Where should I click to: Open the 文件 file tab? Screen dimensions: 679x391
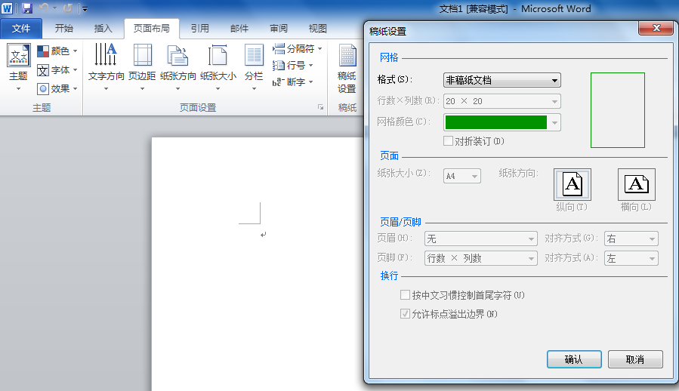pos(21,29)
